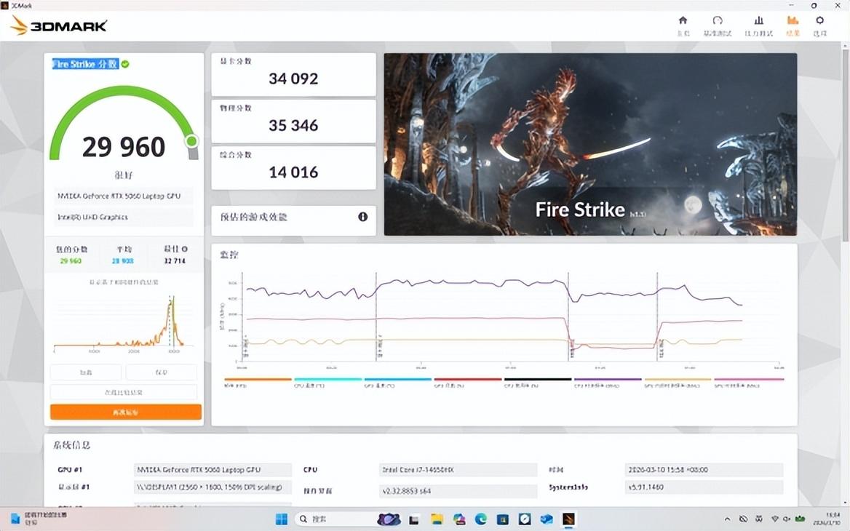Toggle the cyan CPU temperature legend swatch

[x=327, y=380]
